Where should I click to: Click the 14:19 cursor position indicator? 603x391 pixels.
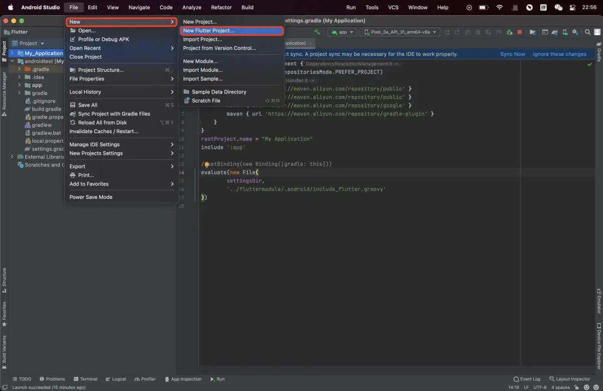tap(514, 387)
